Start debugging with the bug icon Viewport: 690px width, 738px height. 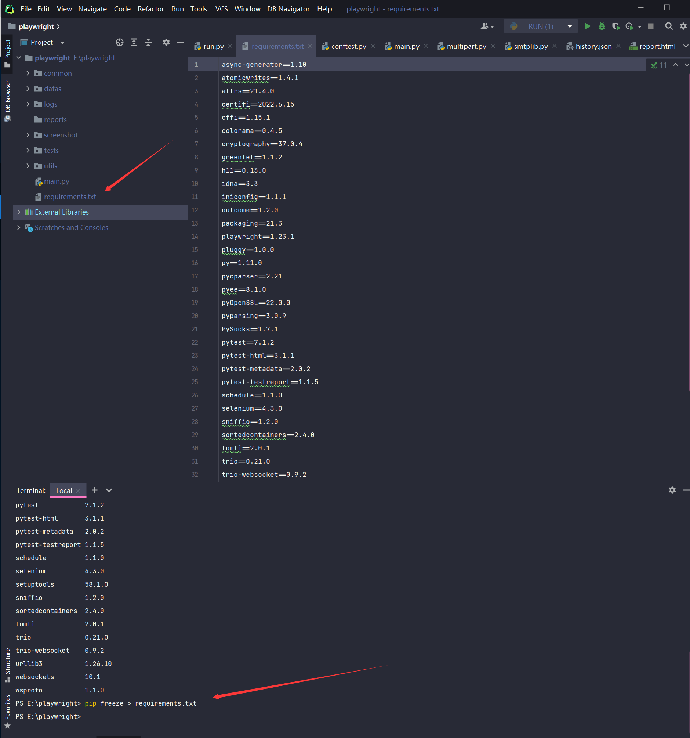[602, 26]
